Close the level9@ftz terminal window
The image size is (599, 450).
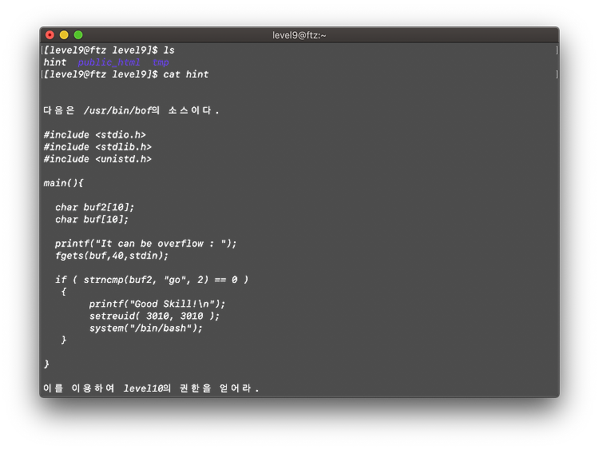click(x=50, y=35)
